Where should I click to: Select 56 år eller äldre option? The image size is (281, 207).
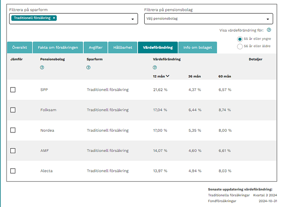[x=240, y=46]
